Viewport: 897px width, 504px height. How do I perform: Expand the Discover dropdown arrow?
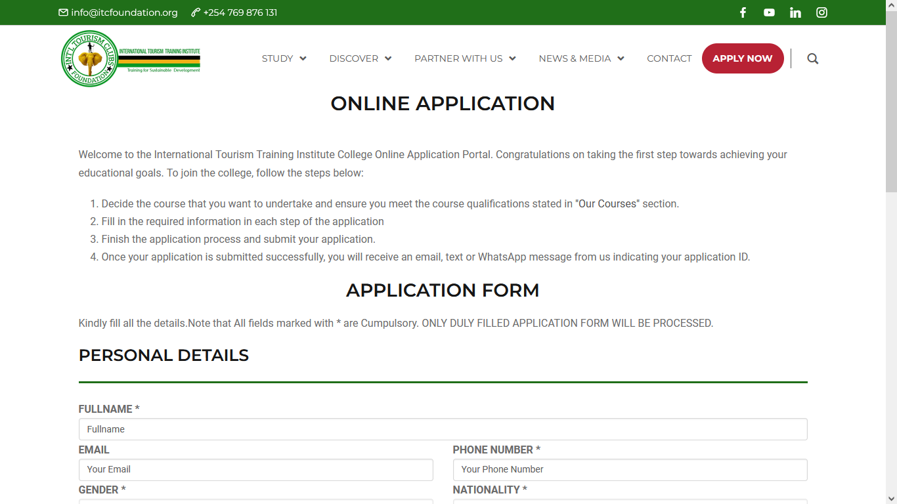pyautogui.click(x=388, y=58)
